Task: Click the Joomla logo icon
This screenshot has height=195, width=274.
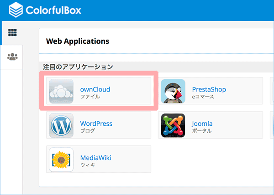Action: click(x=173, y=125)
